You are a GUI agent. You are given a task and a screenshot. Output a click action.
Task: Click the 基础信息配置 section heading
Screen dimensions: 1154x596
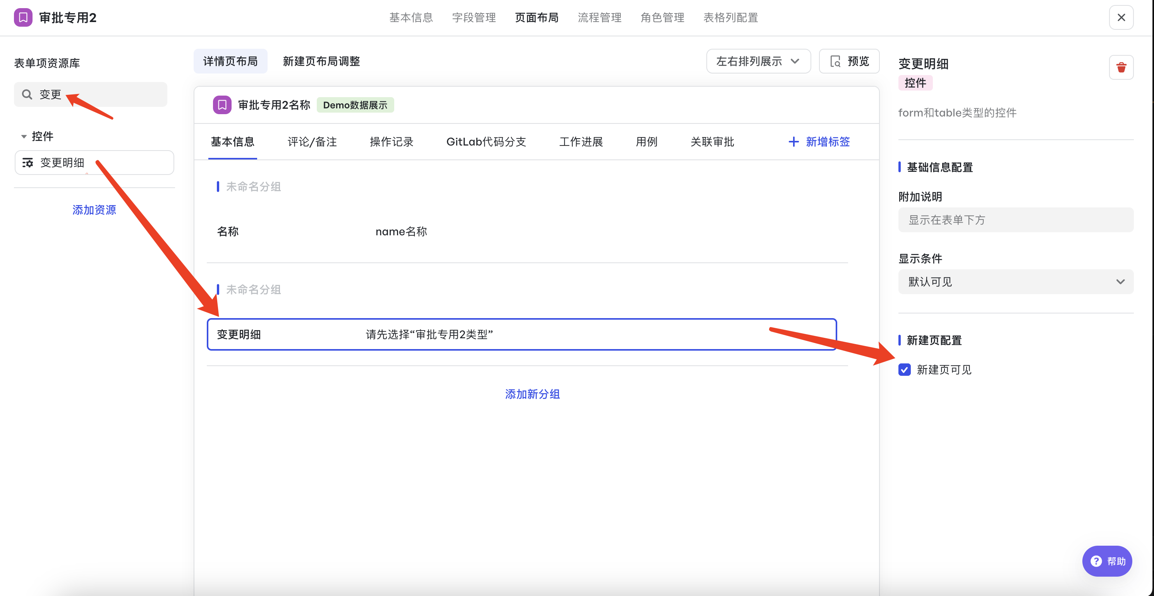click(x=939, y=168)
